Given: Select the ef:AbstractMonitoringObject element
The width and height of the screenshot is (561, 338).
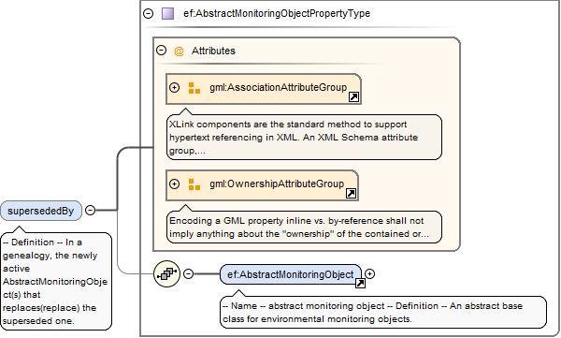Looking at the screenshot, I should click(291, 274).
